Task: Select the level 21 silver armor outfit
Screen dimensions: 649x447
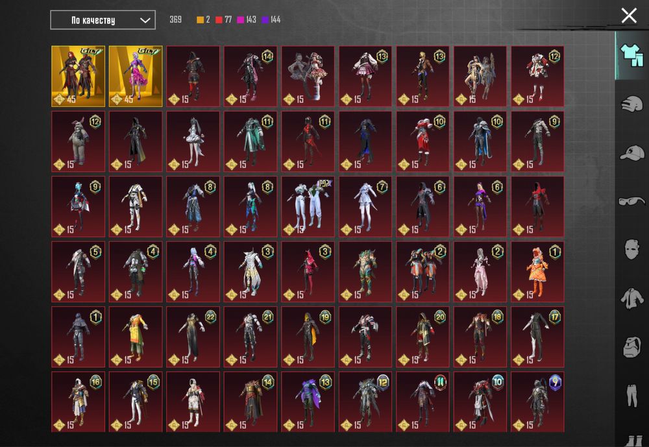Action: [251, 337]
